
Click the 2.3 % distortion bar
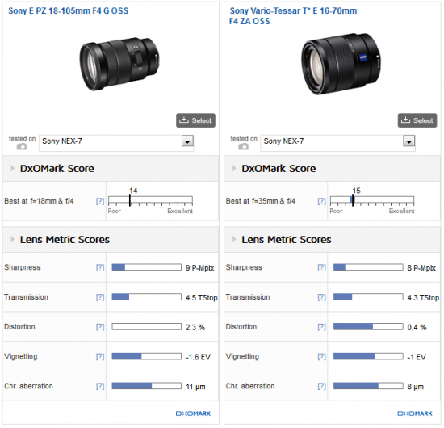pyautogui.click(x=146, y=326)
